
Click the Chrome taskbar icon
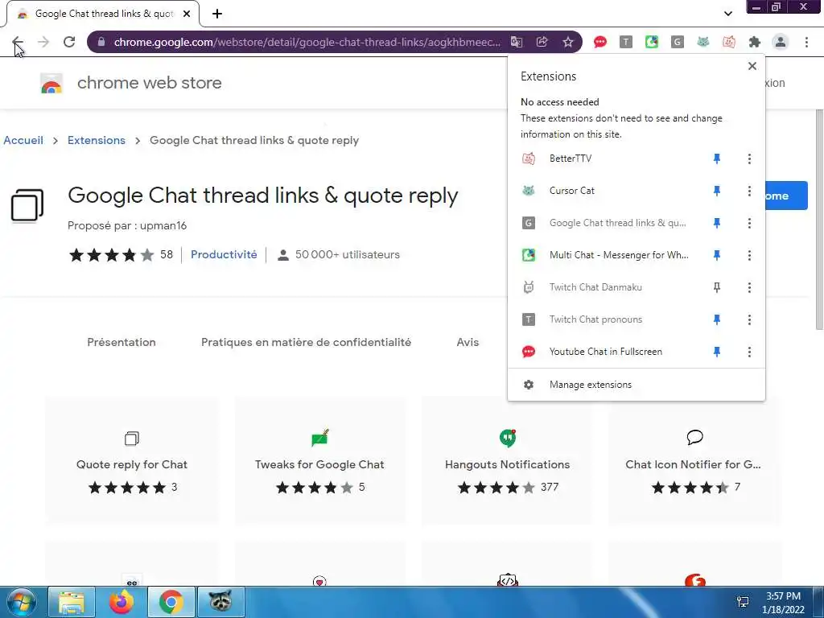171,602
